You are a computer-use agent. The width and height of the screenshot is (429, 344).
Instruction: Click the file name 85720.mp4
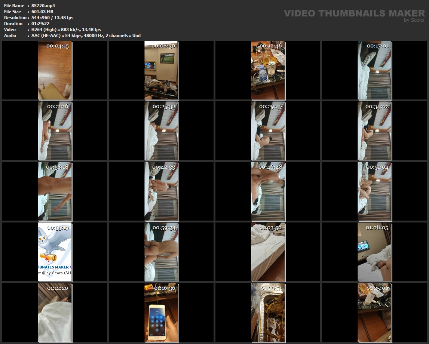43,6
